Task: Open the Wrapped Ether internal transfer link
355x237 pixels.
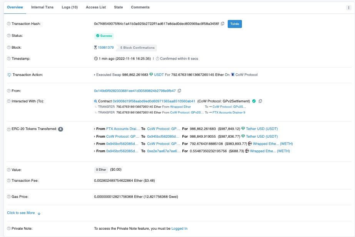Action: pyautogui.click(x=180, y=107)
